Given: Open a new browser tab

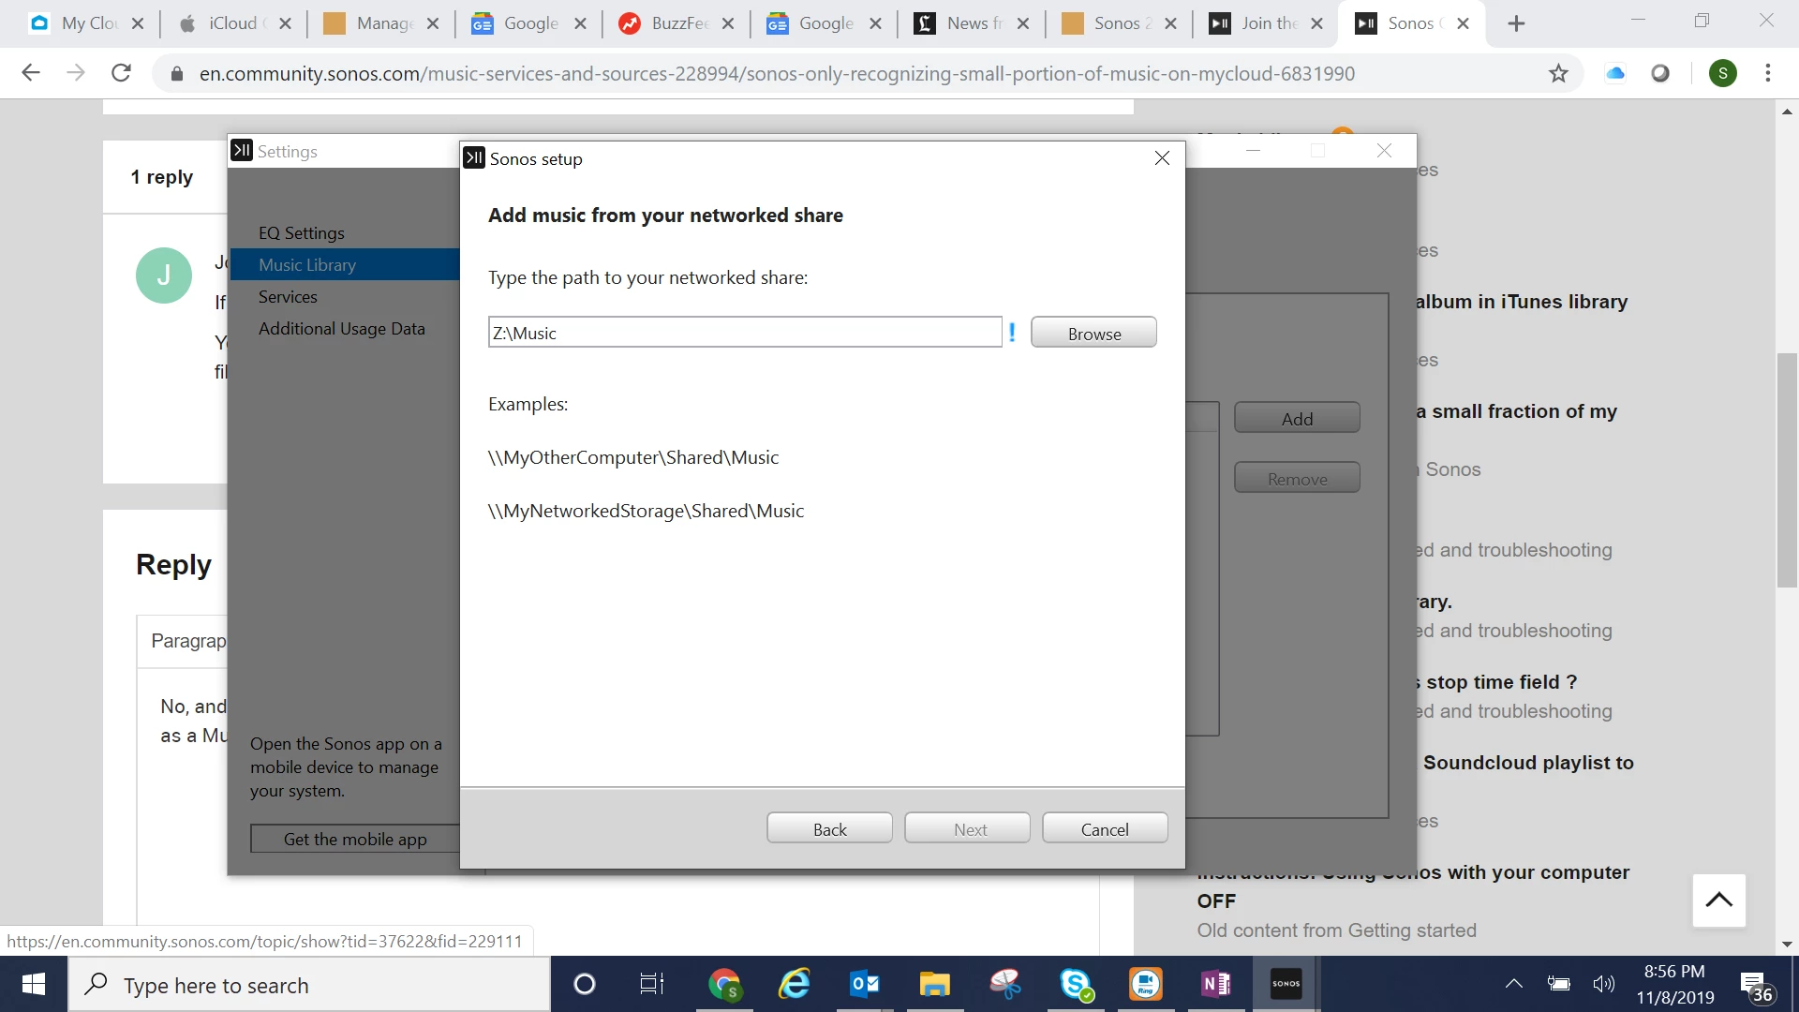Looking at the screenshot, I should click(1516, 23).
